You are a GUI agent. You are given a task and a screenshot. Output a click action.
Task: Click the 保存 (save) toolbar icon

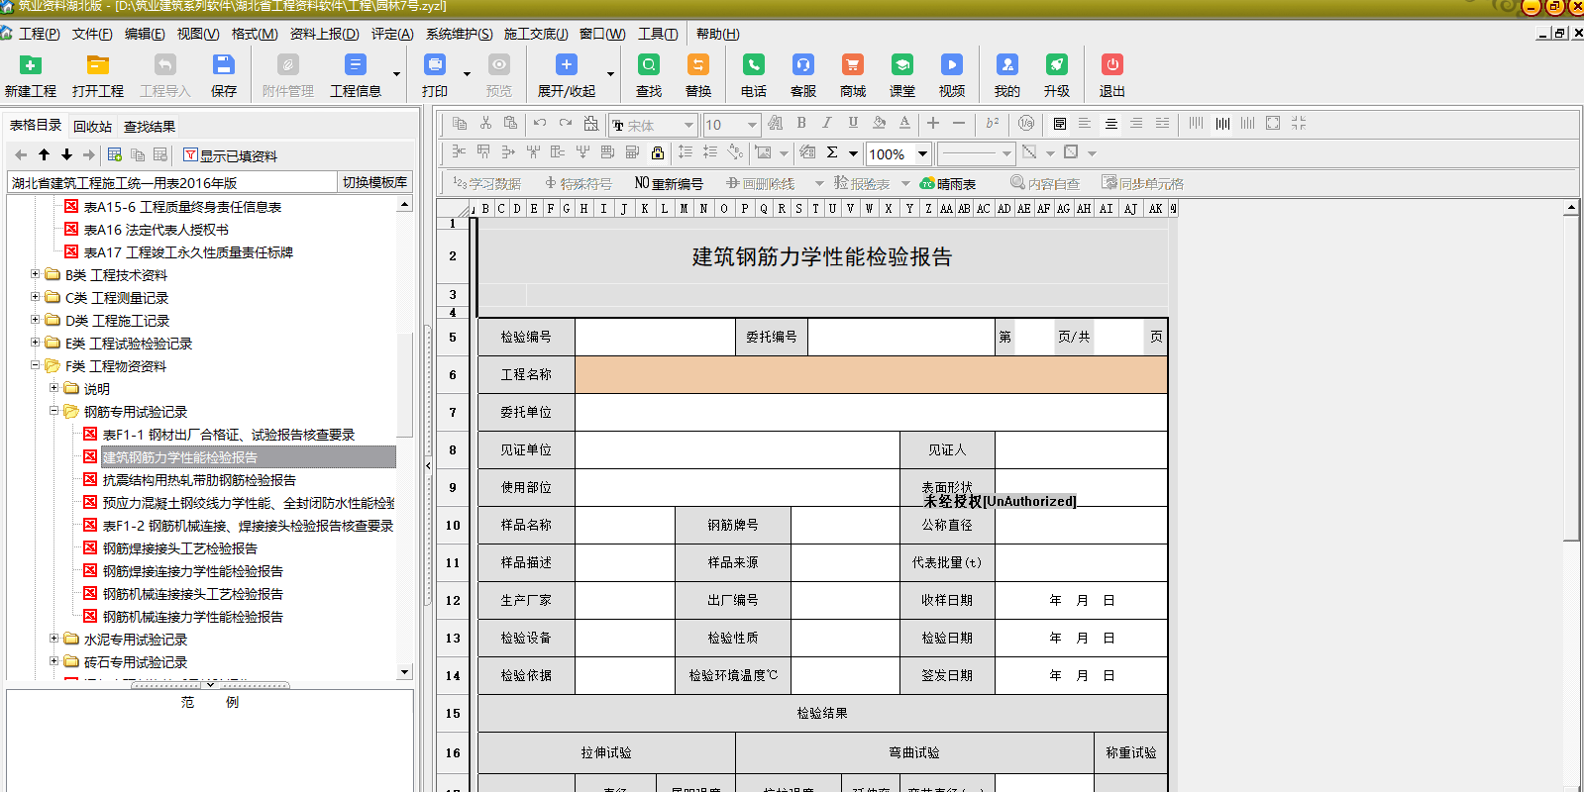tap(224, 66)
